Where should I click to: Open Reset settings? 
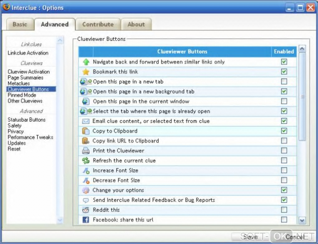point(14,149)
